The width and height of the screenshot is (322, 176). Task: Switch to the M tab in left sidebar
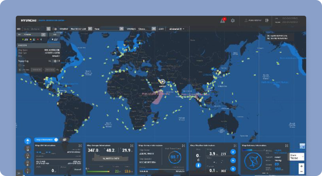tap(27, 148)
